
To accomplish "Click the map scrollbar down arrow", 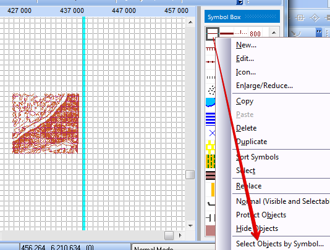I will coord(190,226).
